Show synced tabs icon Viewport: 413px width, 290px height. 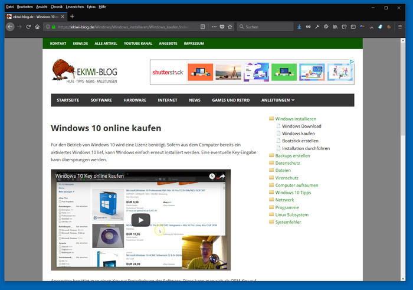344,27
